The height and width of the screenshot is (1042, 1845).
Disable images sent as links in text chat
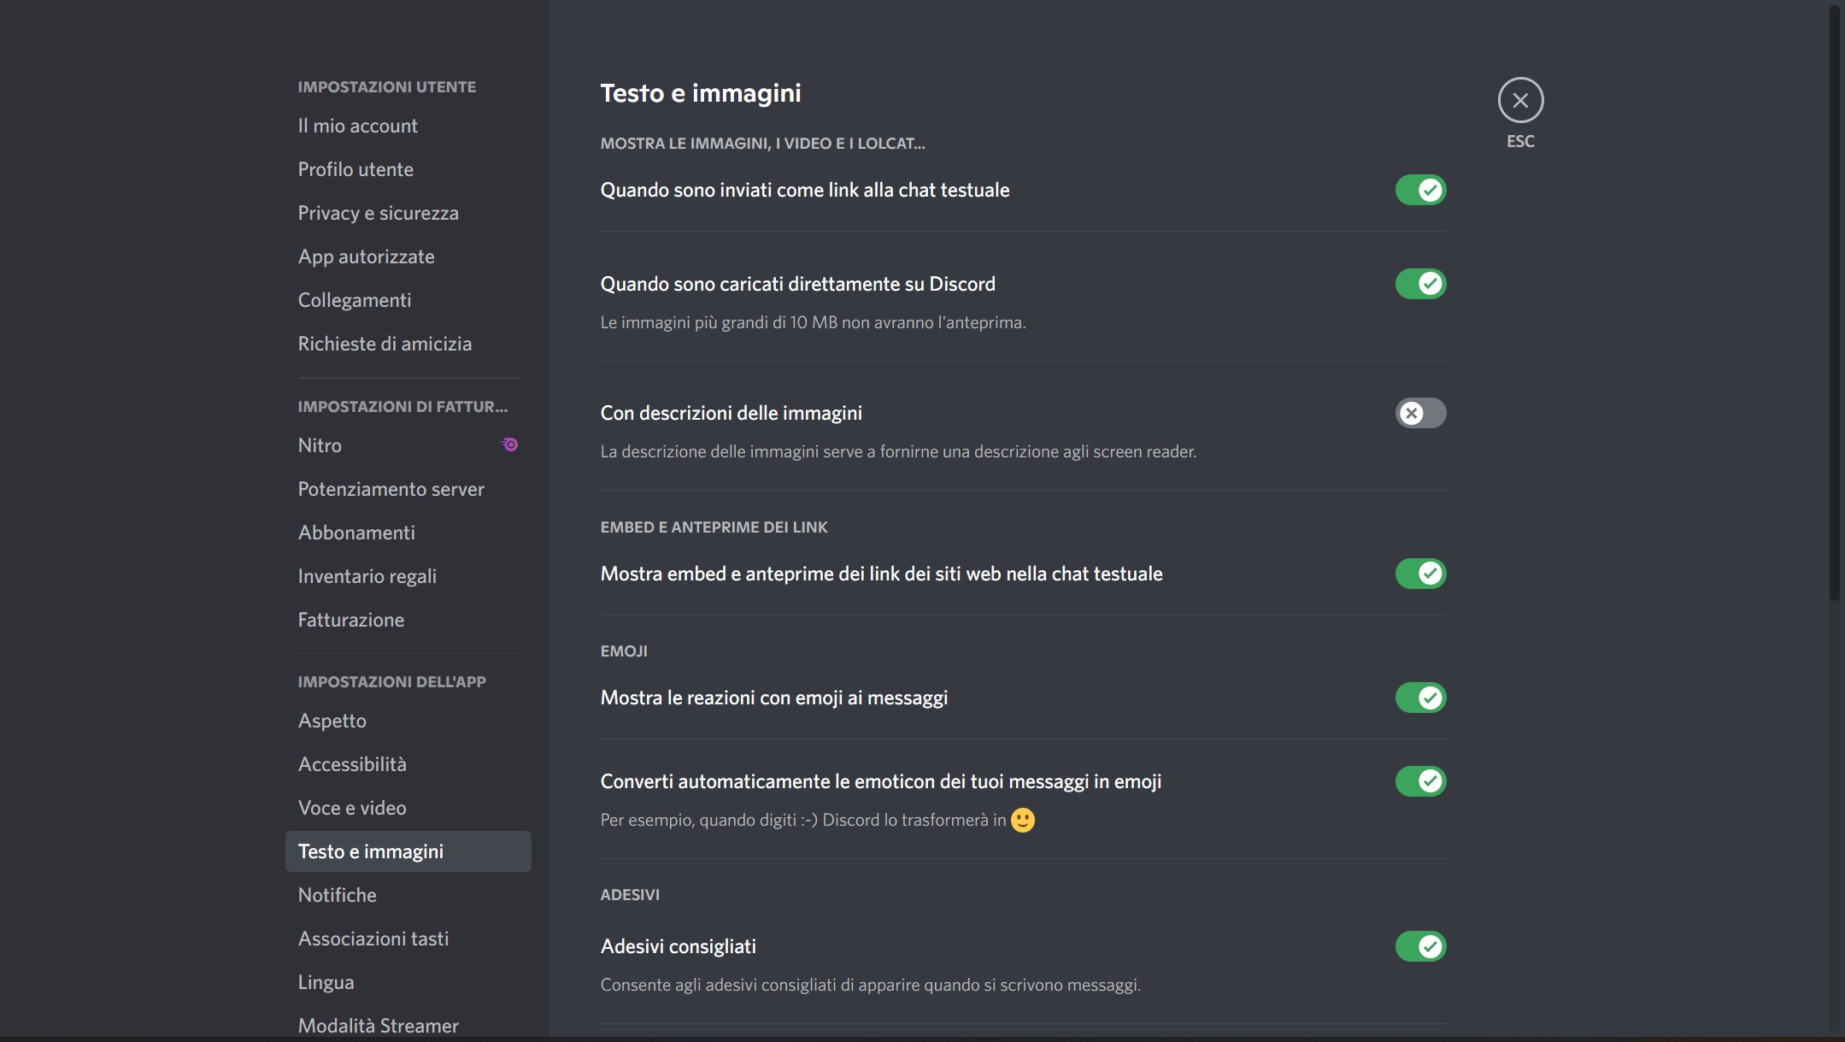pyautogui.click(x=1419, y=190)
